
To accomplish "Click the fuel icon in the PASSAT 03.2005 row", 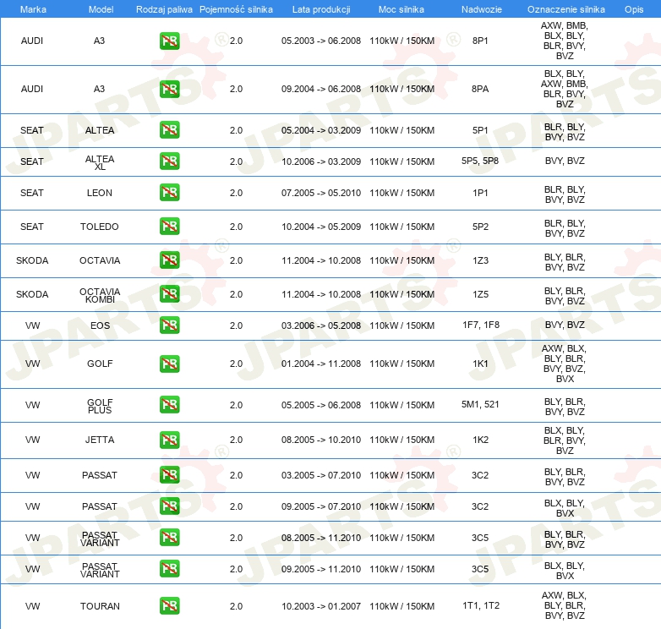I will pyautogui.click(x=169, y=474).
